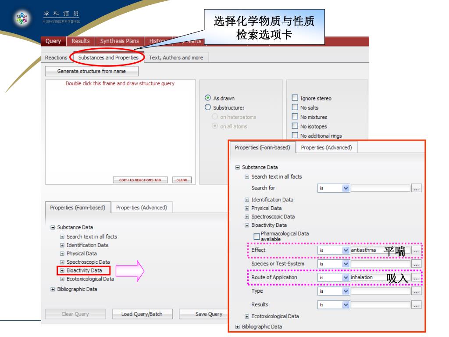Click Route of Application field with inhalation

380,277
